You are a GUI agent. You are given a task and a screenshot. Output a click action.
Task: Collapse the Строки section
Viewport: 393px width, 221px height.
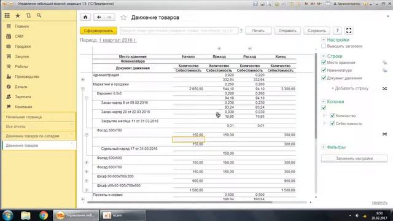324,56
